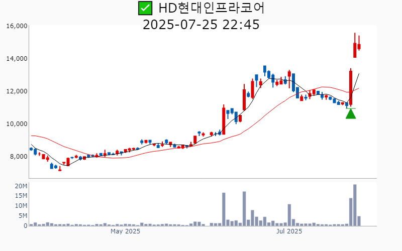Image resolution: width=402 pixels, height=251 pixels.
Task: Click the 15M volume axis label
Action: point(21,196)
